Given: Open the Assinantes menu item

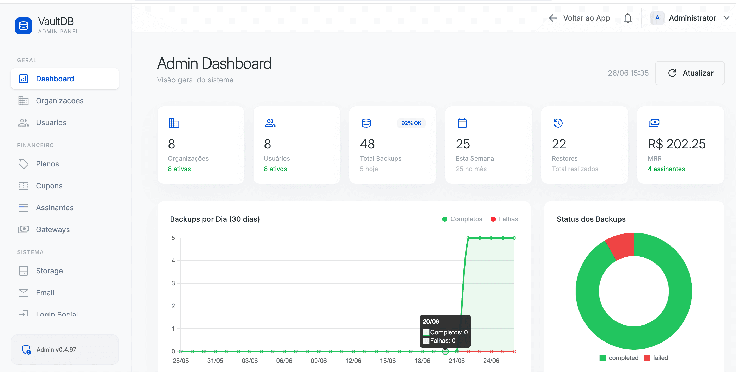Looking at the screenshot, I should tap(65, 208).
